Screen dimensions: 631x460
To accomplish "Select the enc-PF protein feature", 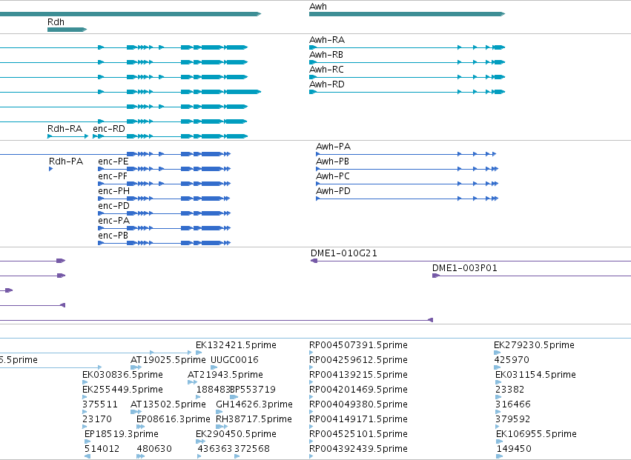I will click(x=164, y=184).
